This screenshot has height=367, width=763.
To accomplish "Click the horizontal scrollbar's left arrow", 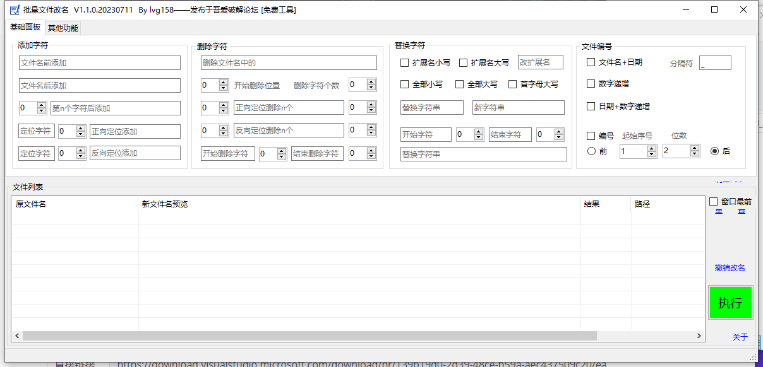I will [x=18, y=336].
